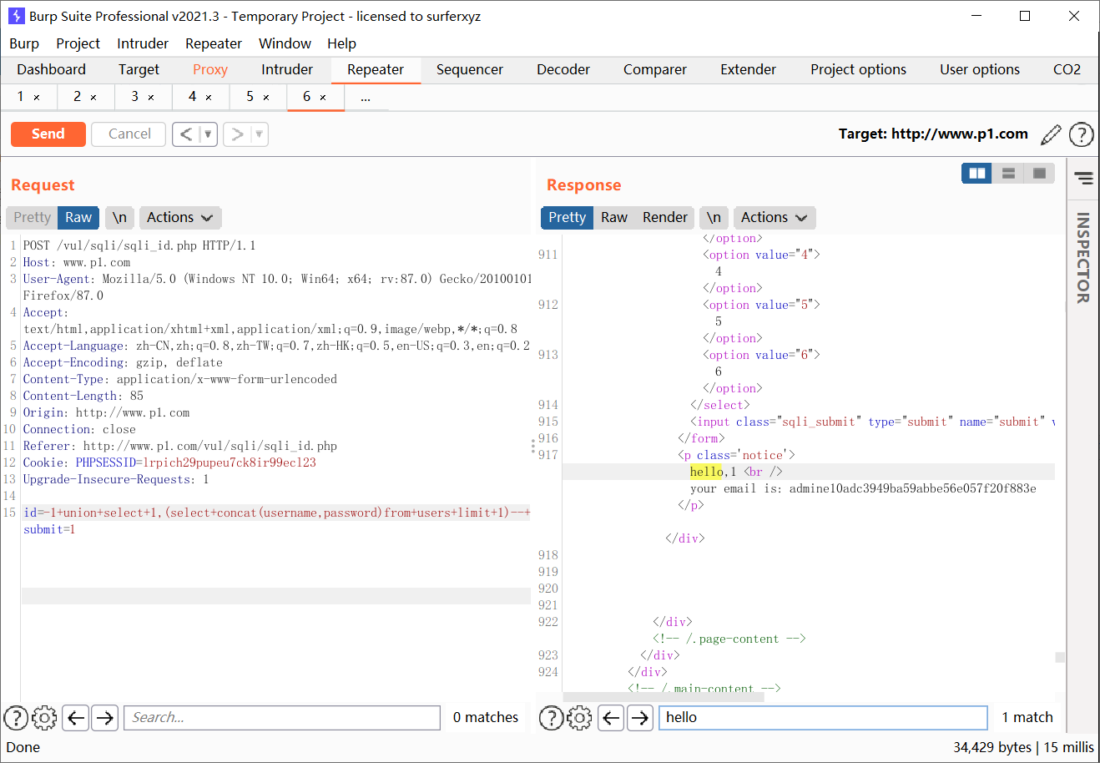Click the request search input field

point(282,717)
